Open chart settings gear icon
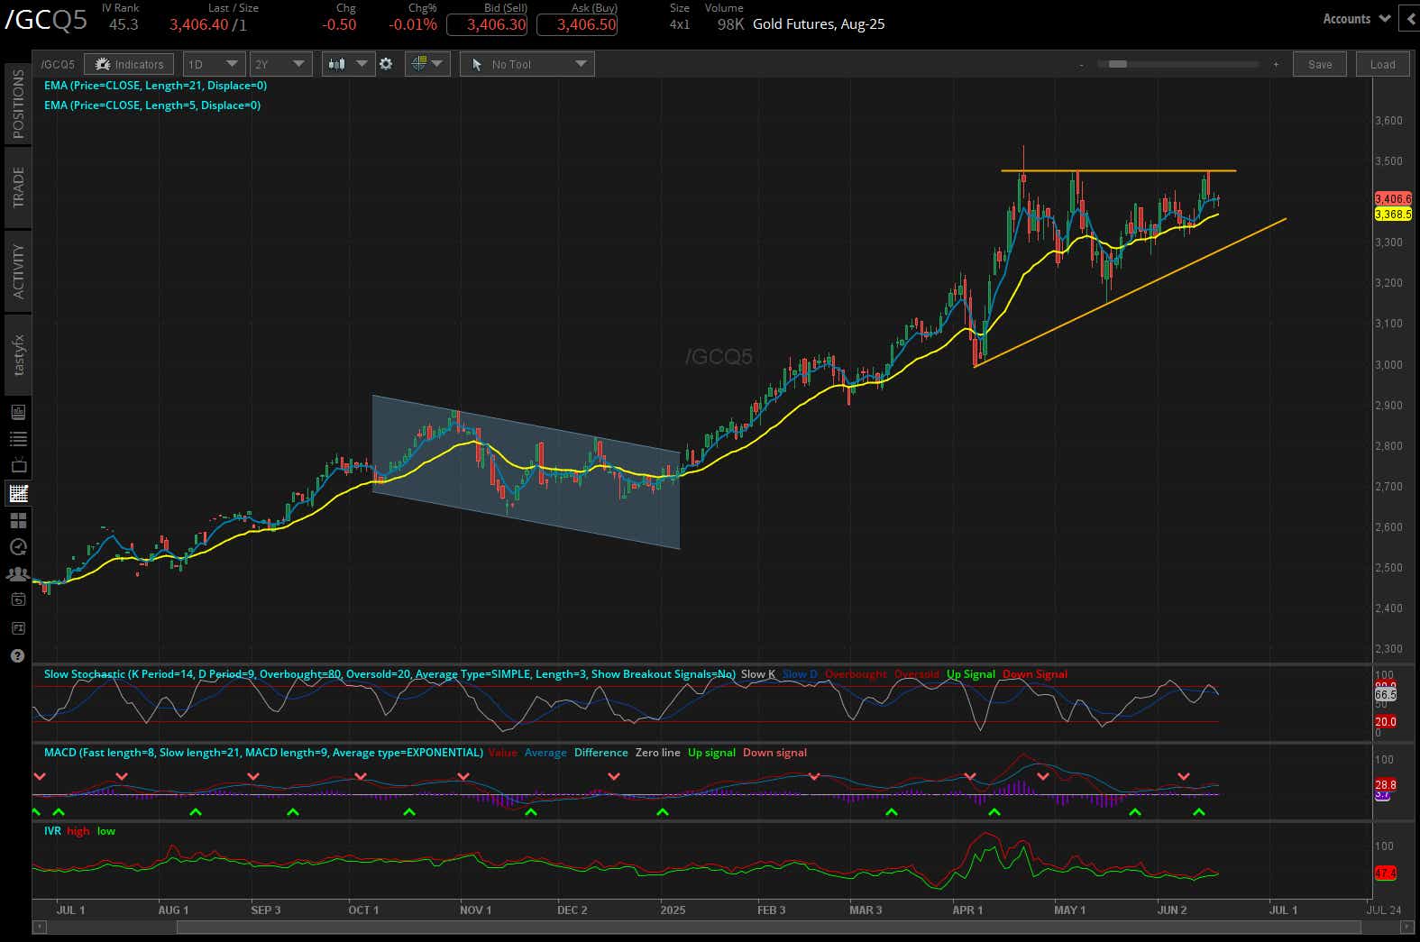The height and width of the screenshot is (942, 1420). pyautogui.click(x=386, y=64)
